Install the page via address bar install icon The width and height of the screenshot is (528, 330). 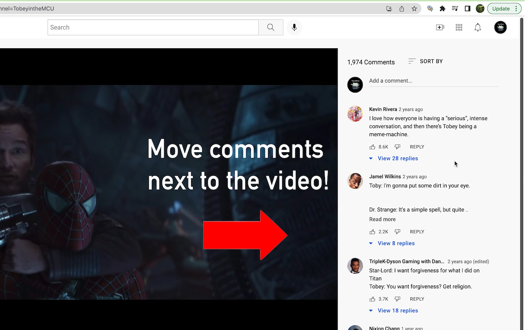click(389, 9)
